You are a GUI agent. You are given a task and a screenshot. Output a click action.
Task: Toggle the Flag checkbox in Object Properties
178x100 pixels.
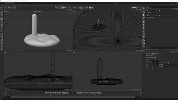click(x=153, y=68)
